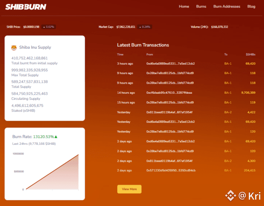This screenshot has width=264, height=206.
Task: Click the 584,750,925,225,463 circulating supply value
Action: pyautogui.click(x=30, y=94)
